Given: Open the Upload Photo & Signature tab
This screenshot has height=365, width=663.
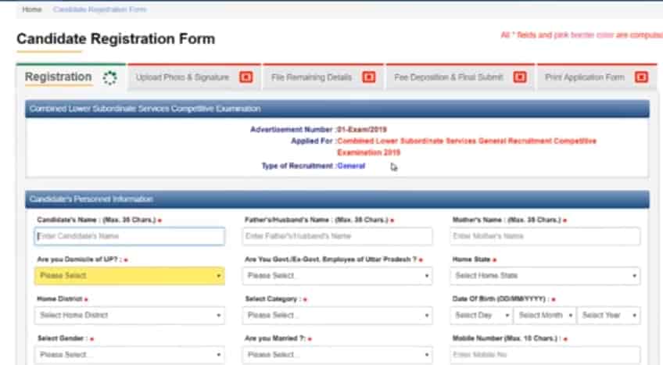Looking at the screenshot, I should point(182,77).
